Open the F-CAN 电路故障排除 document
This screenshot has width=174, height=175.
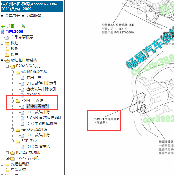[x=44, y=118]
